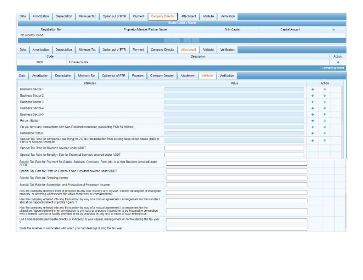This screenshot has width=363, height=280.
Task: Add a value for Person Status row
Action: point(312,121)
